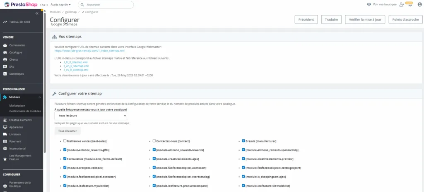The height and width of the screenshot is (192, 424).
Task: Click the Modules breadcrumb link
Action: (55, 12)
